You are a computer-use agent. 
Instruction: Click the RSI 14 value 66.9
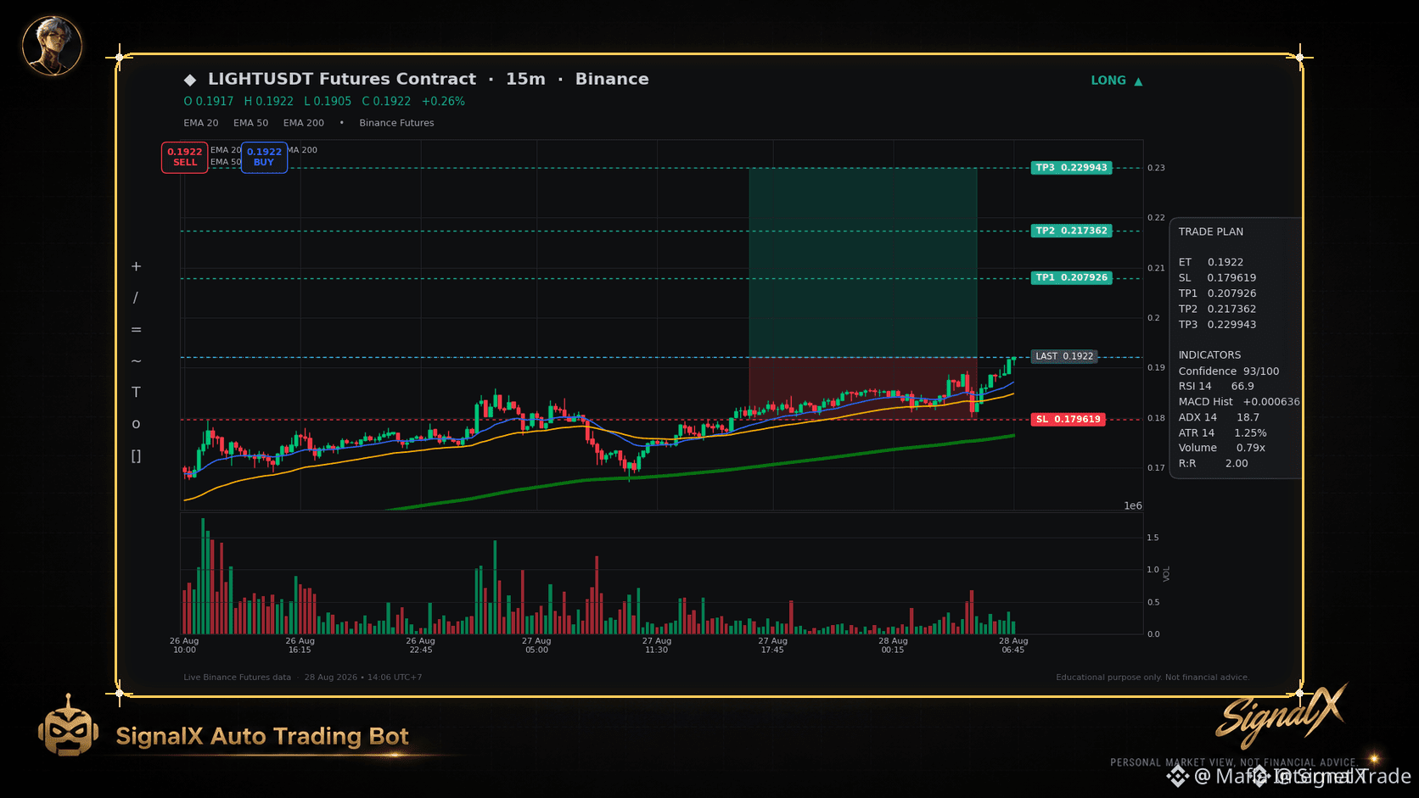pyautogui.click(x=1242, y=386)
